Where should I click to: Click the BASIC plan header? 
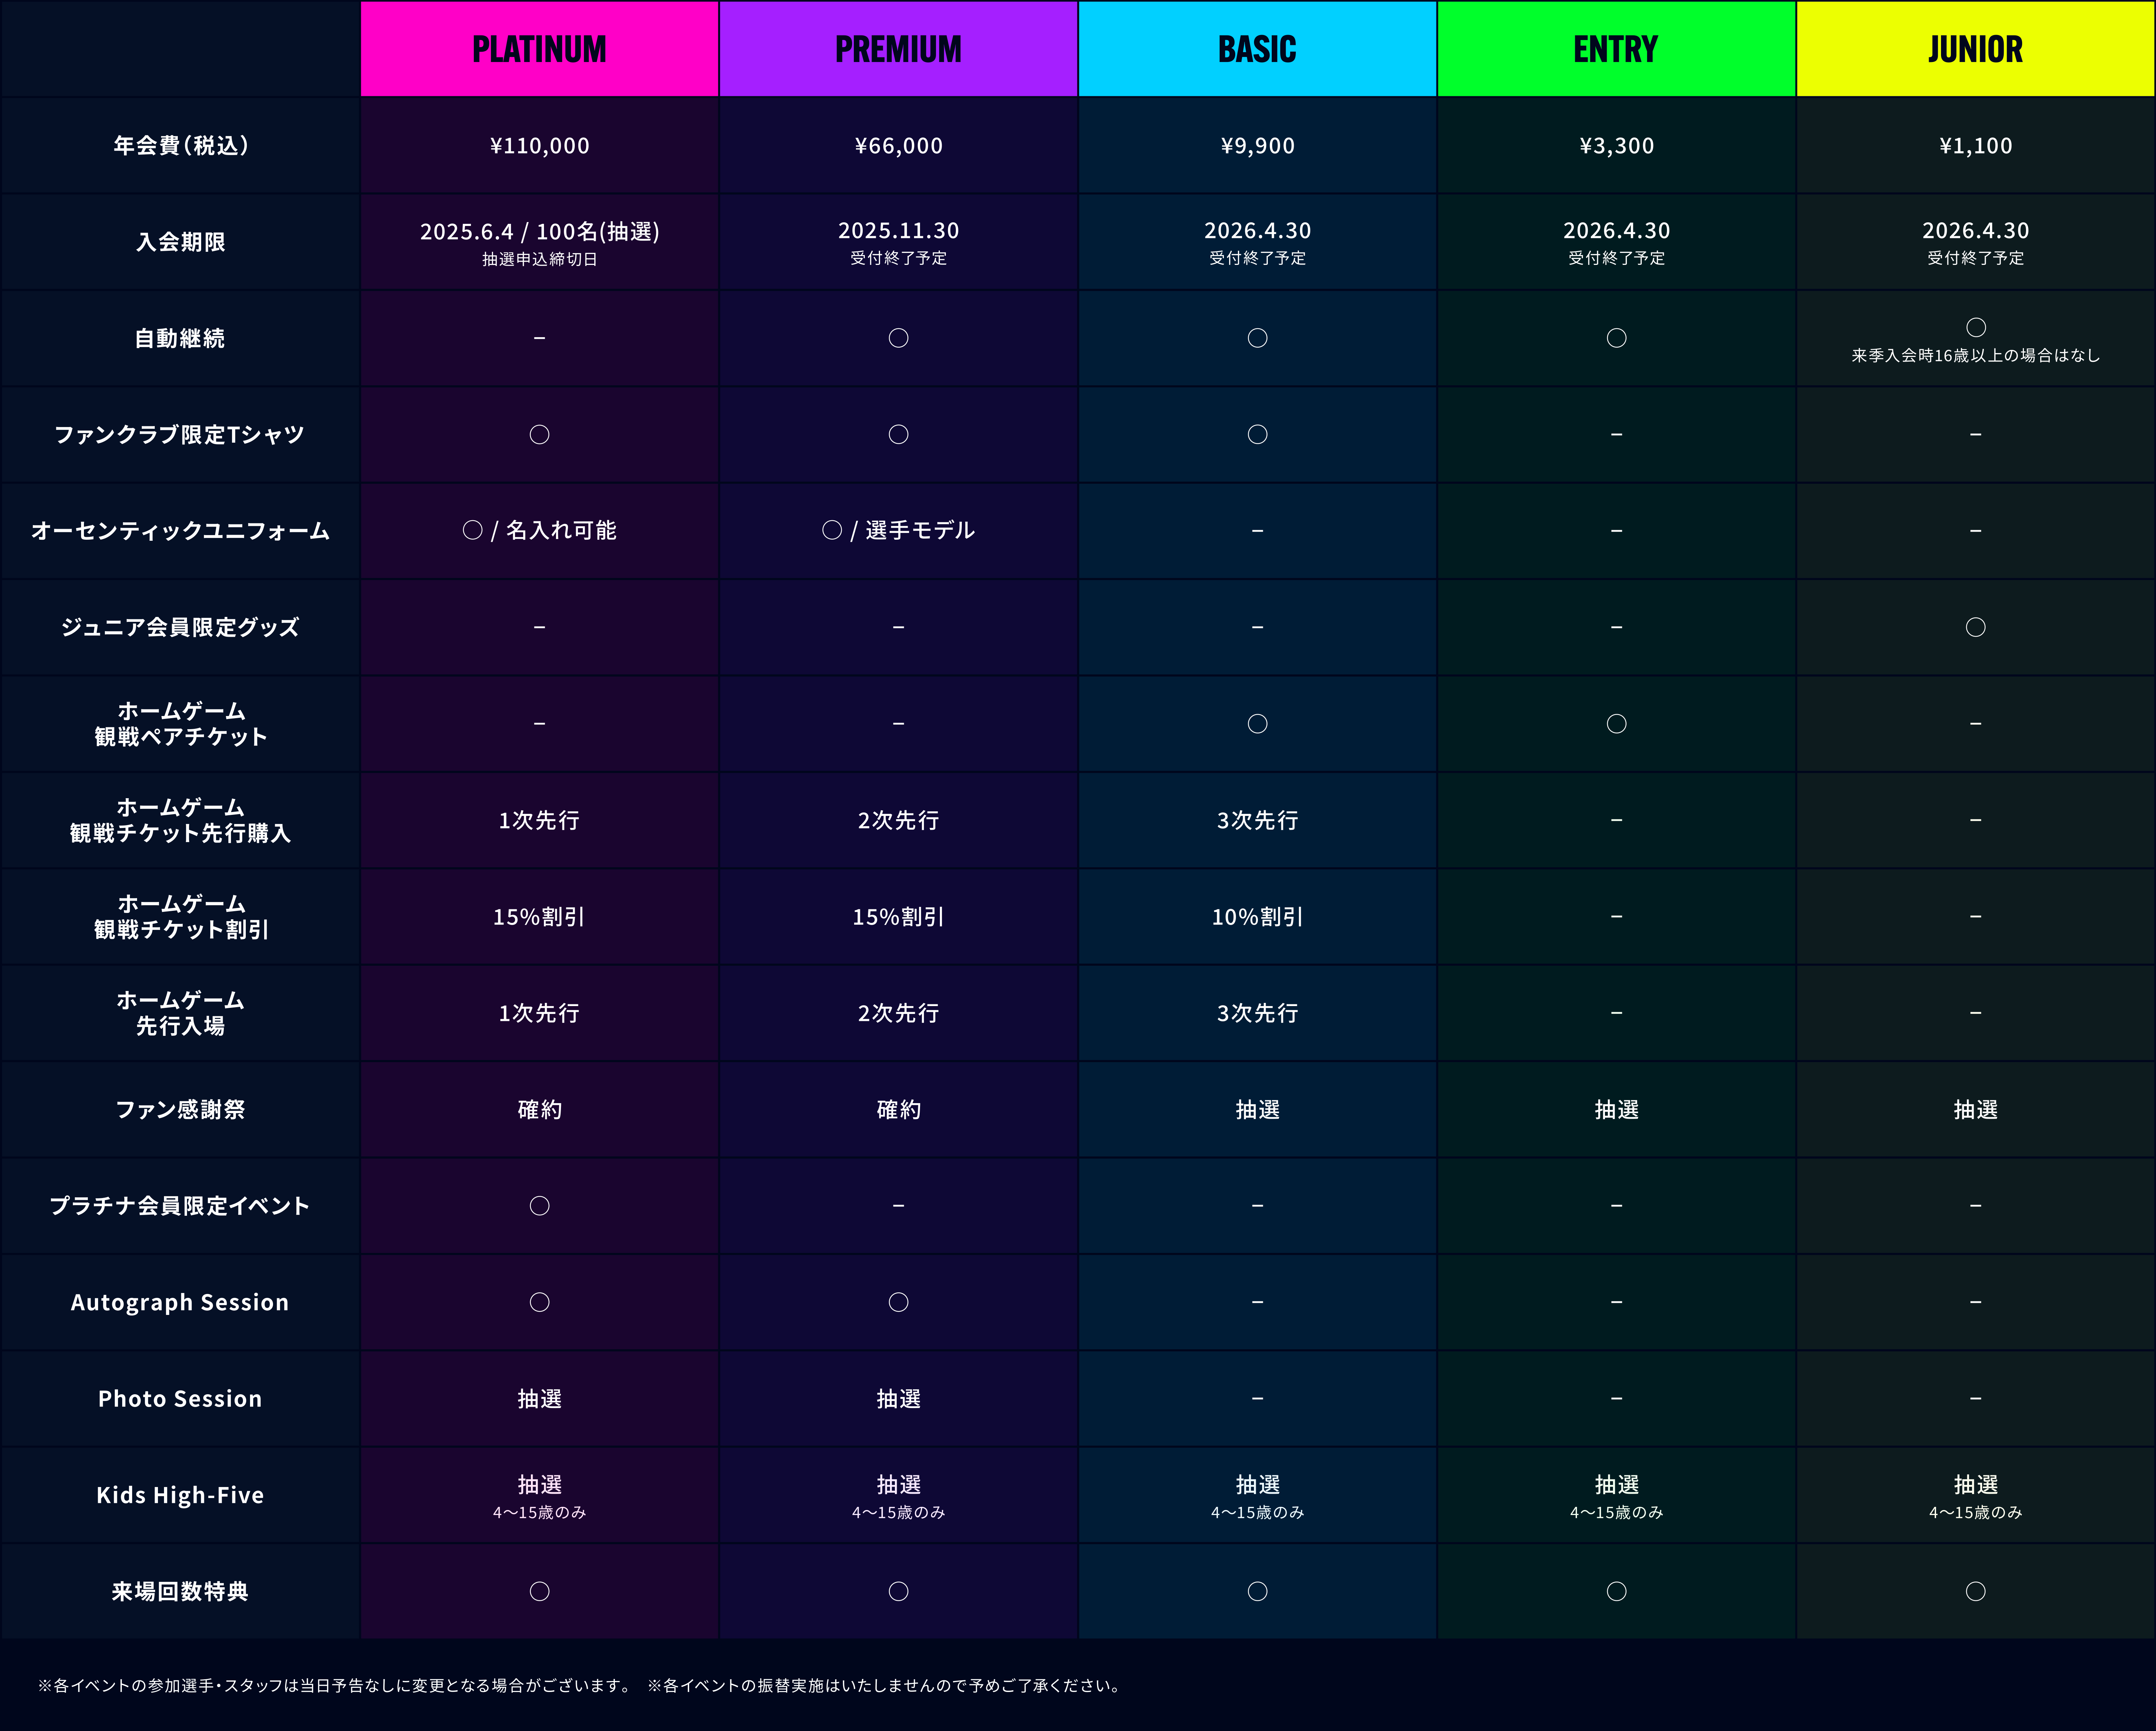1257,49
